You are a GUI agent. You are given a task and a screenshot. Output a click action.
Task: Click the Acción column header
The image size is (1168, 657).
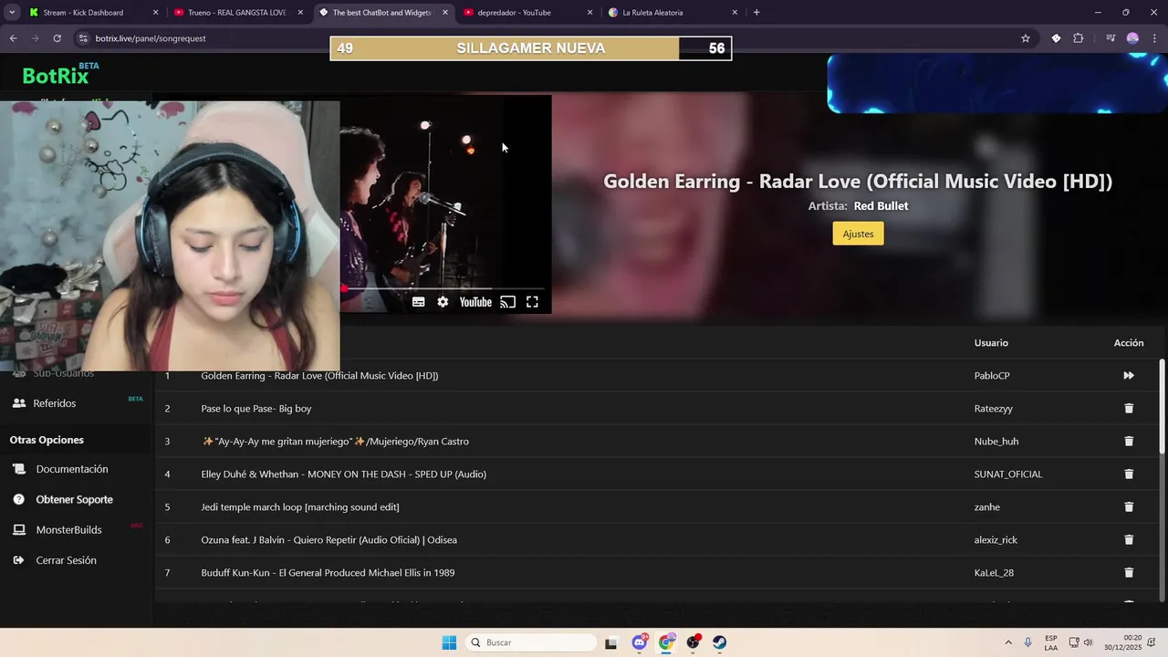1129,343
